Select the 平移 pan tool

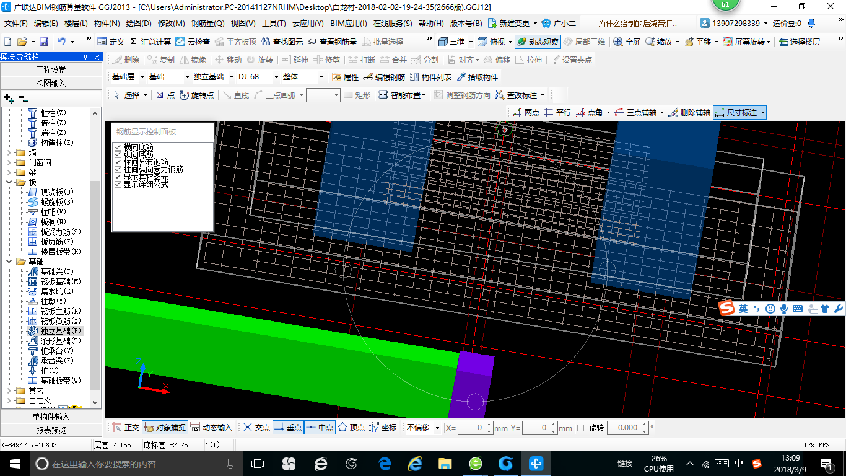[697, 42]
